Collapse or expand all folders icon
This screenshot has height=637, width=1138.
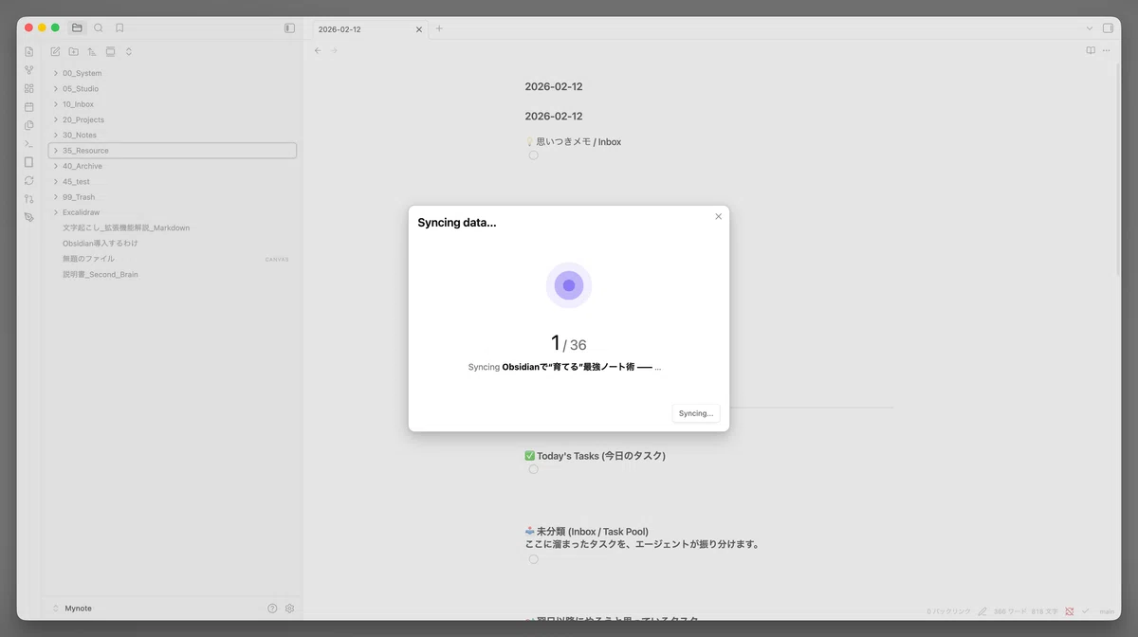click(x=129, y=51)
